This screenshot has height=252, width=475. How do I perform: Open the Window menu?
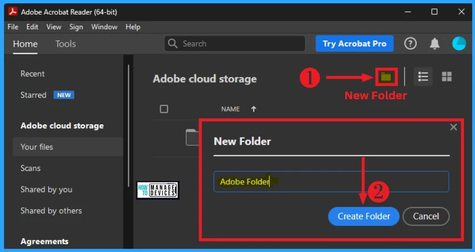(x=104, y=27)
